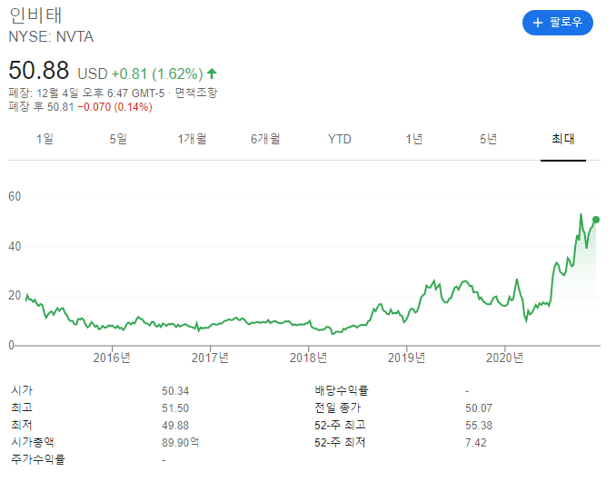Image resolution: width=616 pixels, height=481 pixels.
Task: Click the +0.81 (1.62%) change value
Action: pos(157,74)
